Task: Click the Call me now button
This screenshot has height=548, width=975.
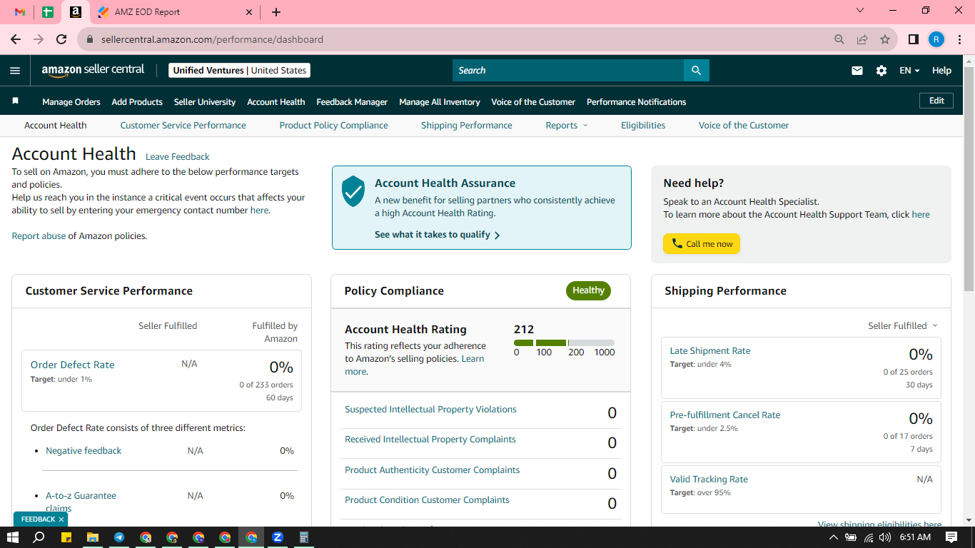Action: point(702,243)
